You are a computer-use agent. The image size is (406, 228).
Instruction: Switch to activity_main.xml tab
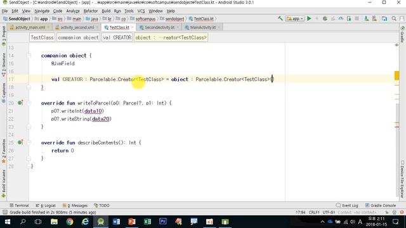click(30, 27)
